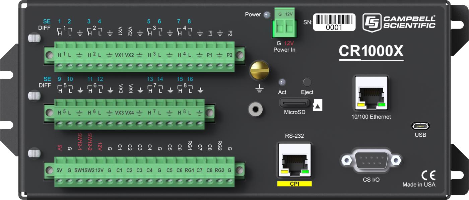The height and width of the screenshot is (200, 469).
Task: Click the blue SE number 13
Action: 150,79
